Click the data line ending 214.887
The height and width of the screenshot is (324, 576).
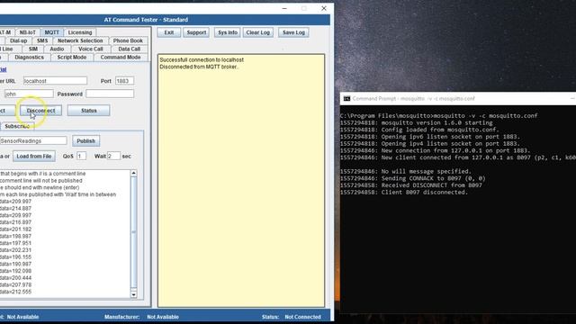pos(16,208)
